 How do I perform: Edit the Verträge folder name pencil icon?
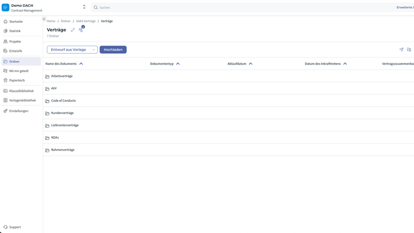pyautogui.click(x=73, y=30)
